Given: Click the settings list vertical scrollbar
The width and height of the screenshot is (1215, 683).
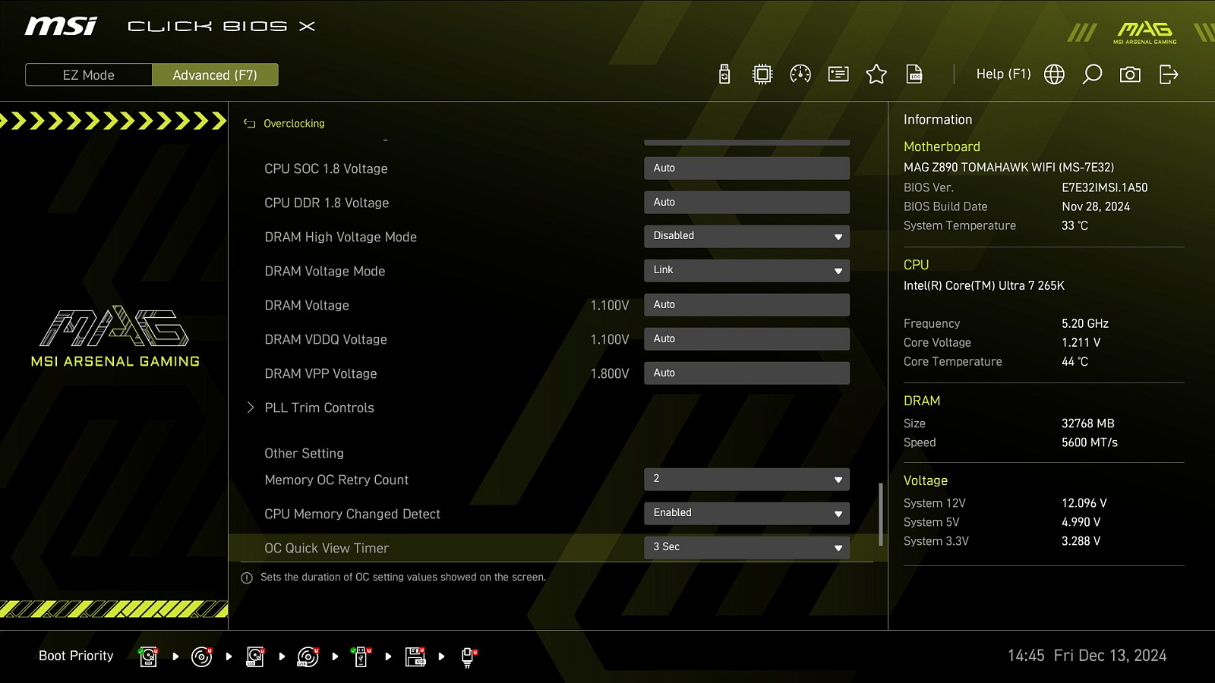Looking at the screenshot, I should (881, 514).
